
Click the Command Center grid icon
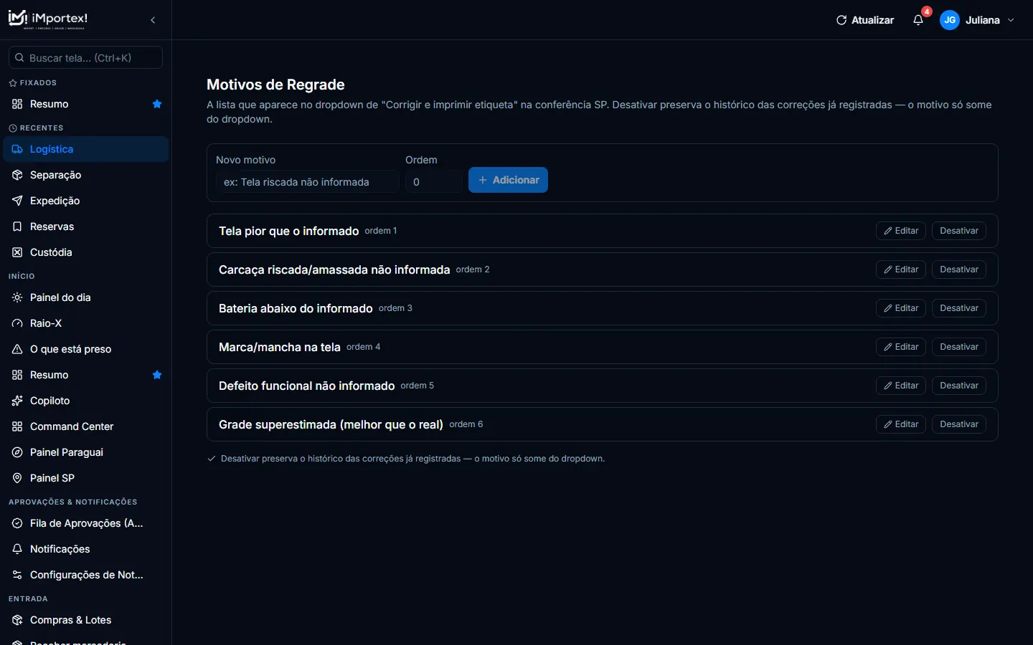17,426
